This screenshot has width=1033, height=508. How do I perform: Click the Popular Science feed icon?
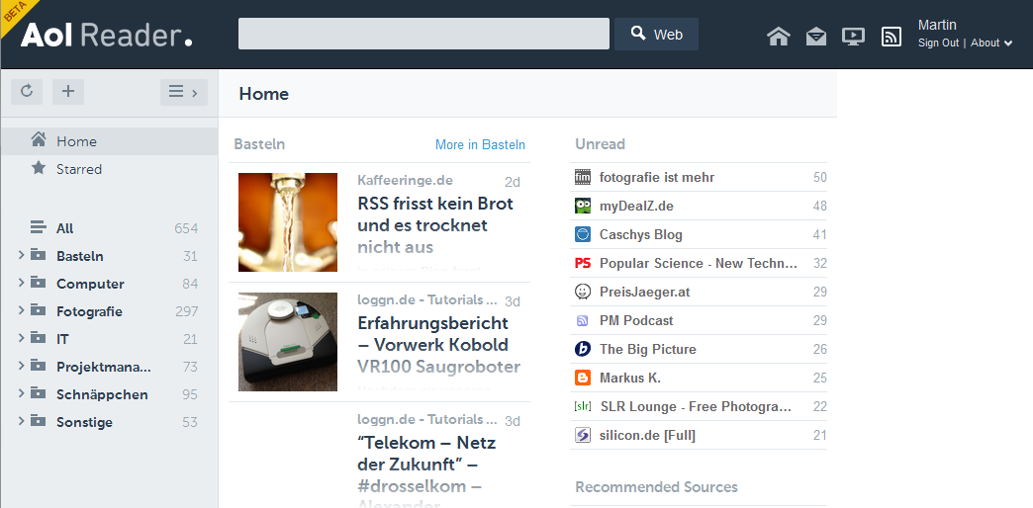583,264
